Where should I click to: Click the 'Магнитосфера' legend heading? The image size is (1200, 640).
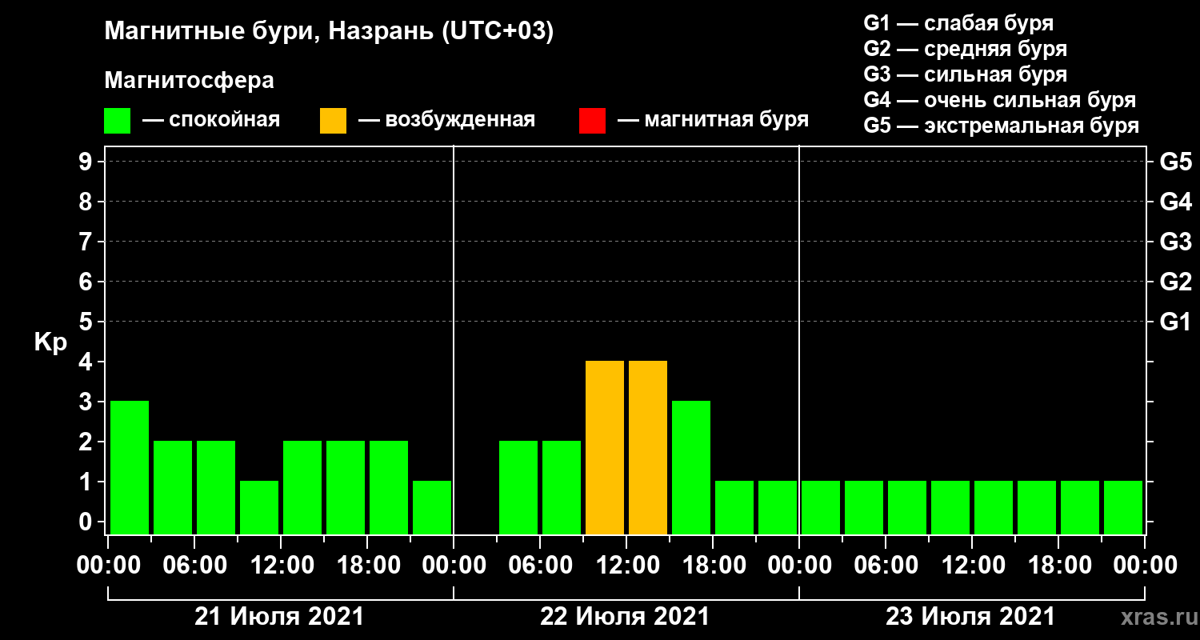189,81
